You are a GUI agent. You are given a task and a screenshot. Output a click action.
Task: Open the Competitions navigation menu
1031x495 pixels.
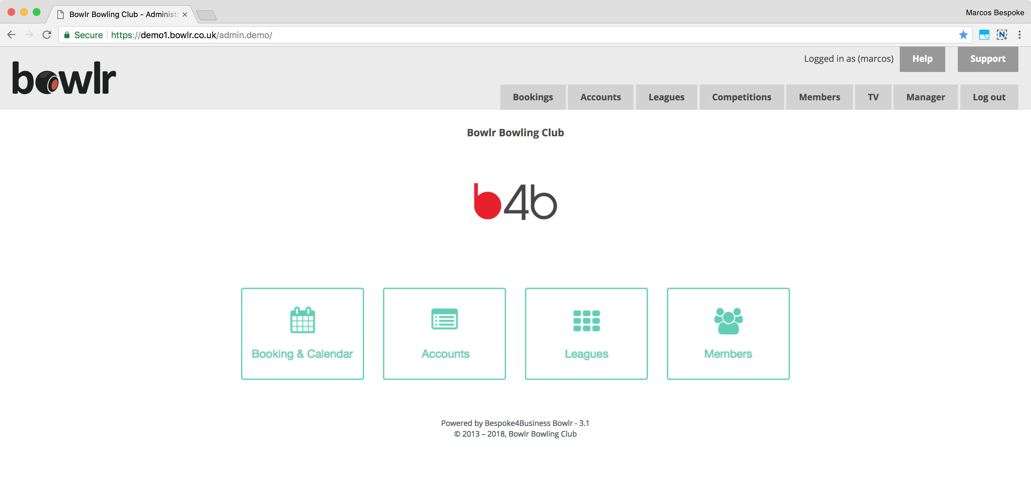pyautogui.click(x=741, y=97)
